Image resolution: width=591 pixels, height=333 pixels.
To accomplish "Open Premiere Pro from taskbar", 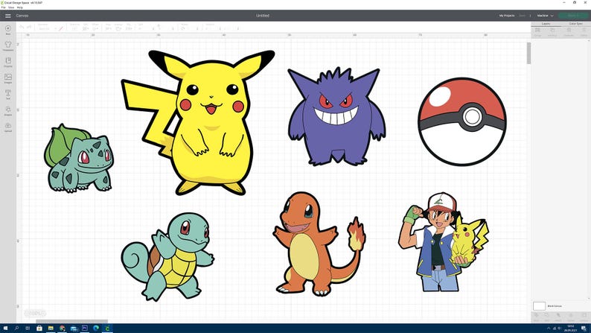I will (85, 328).
